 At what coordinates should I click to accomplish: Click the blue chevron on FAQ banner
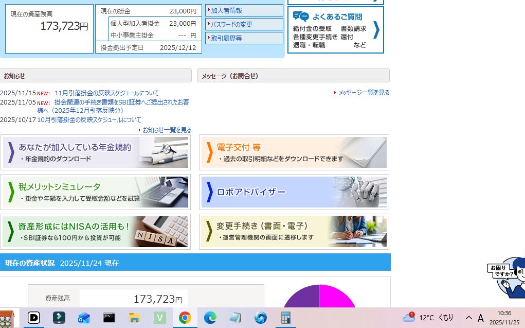pyautogui.click(x=376, y=30)
